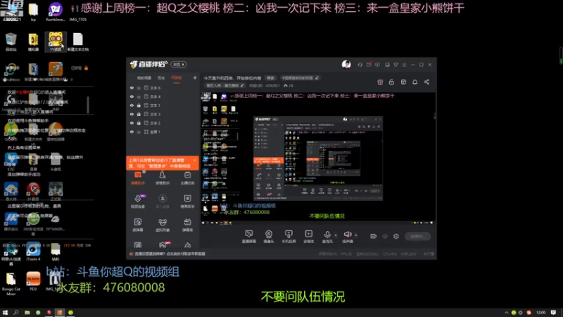
Task: Add a screen capture source from bottom bar
Action: (249, 237)
